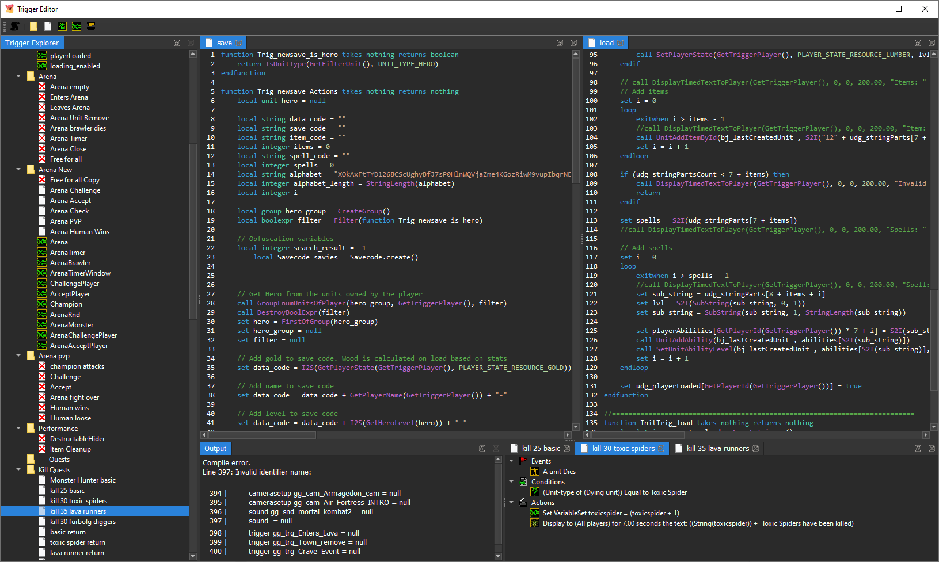Click the 'A unit Dies' event icon
Viewport: 939px width, 562px height.
coord(535,471)
